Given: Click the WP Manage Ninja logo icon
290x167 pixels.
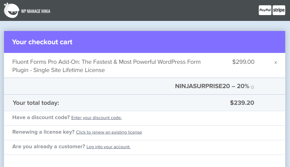Looking at the screenshot, I should (x=11, y=11).
